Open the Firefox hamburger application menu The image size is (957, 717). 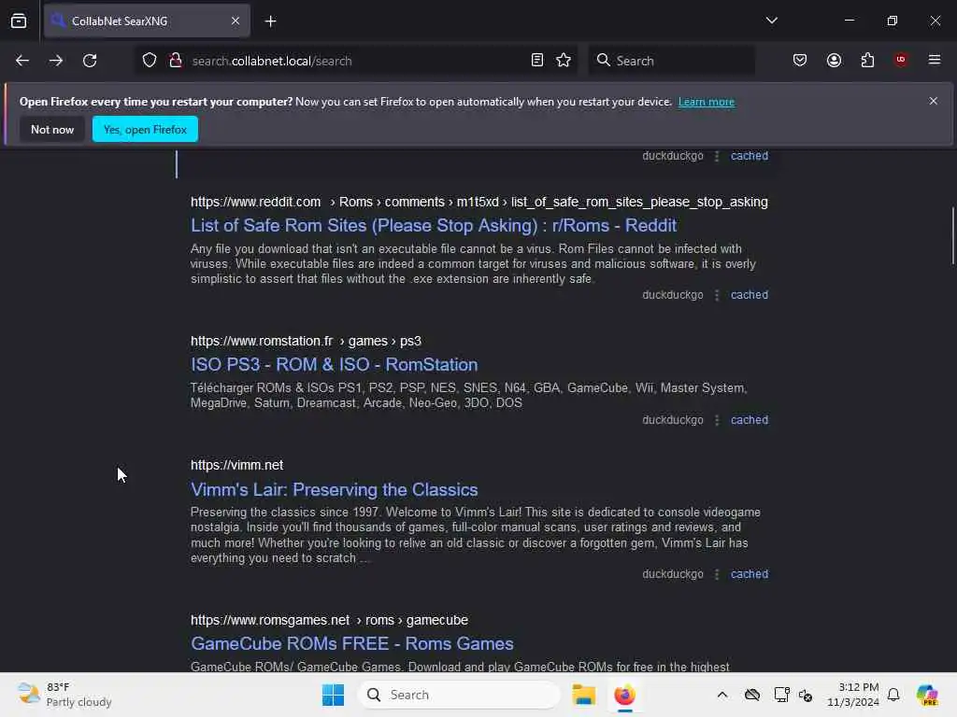[935, 60]
